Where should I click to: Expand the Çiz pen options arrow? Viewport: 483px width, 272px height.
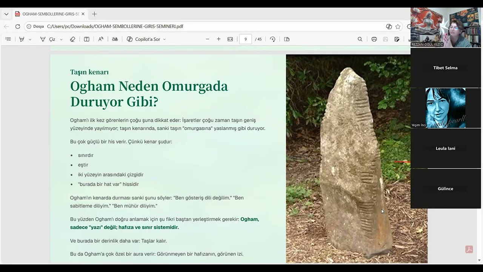point(61,39)
